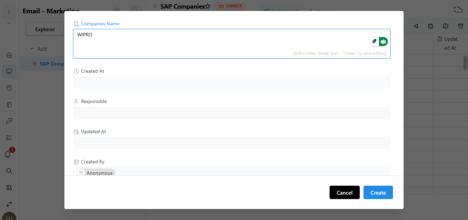Click the space settings gear icon

pos(116,11)
